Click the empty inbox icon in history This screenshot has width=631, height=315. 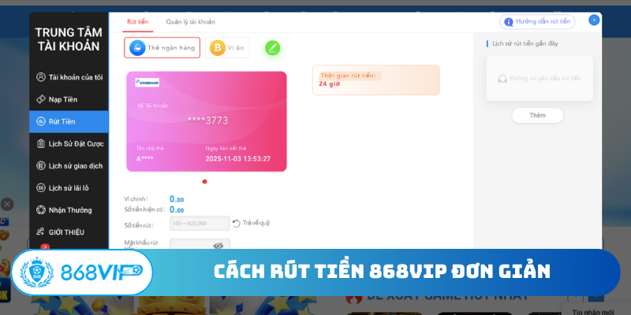(502, 78)
